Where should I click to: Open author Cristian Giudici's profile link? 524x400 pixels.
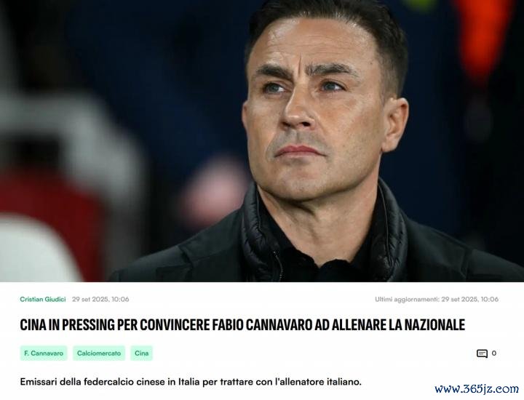(43, 299)
